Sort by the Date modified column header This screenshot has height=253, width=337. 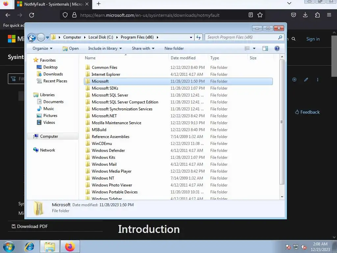point(188,58)
